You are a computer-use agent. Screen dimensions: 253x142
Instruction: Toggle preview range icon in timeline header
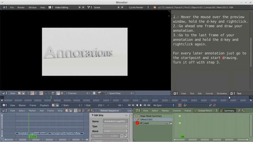click(x=53, y=105)
